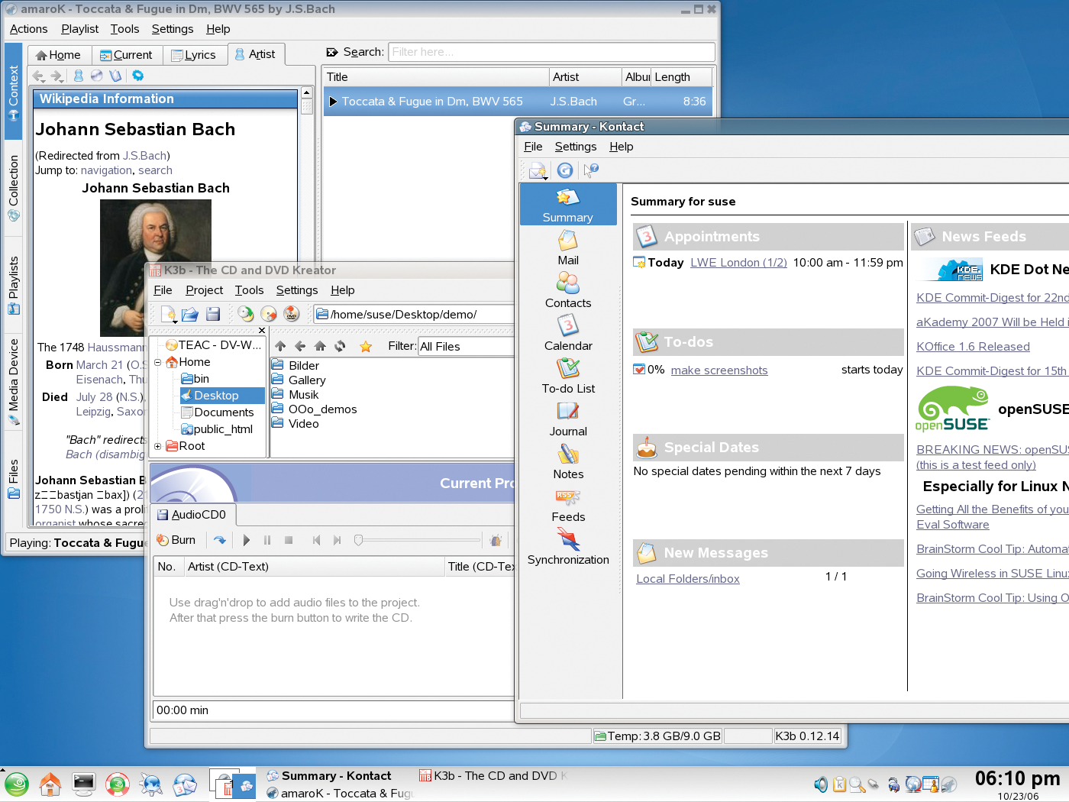Click the Kontact toolbar sync/refresh icon
The width and height of the screenshot is (1069, 802).
565,170
